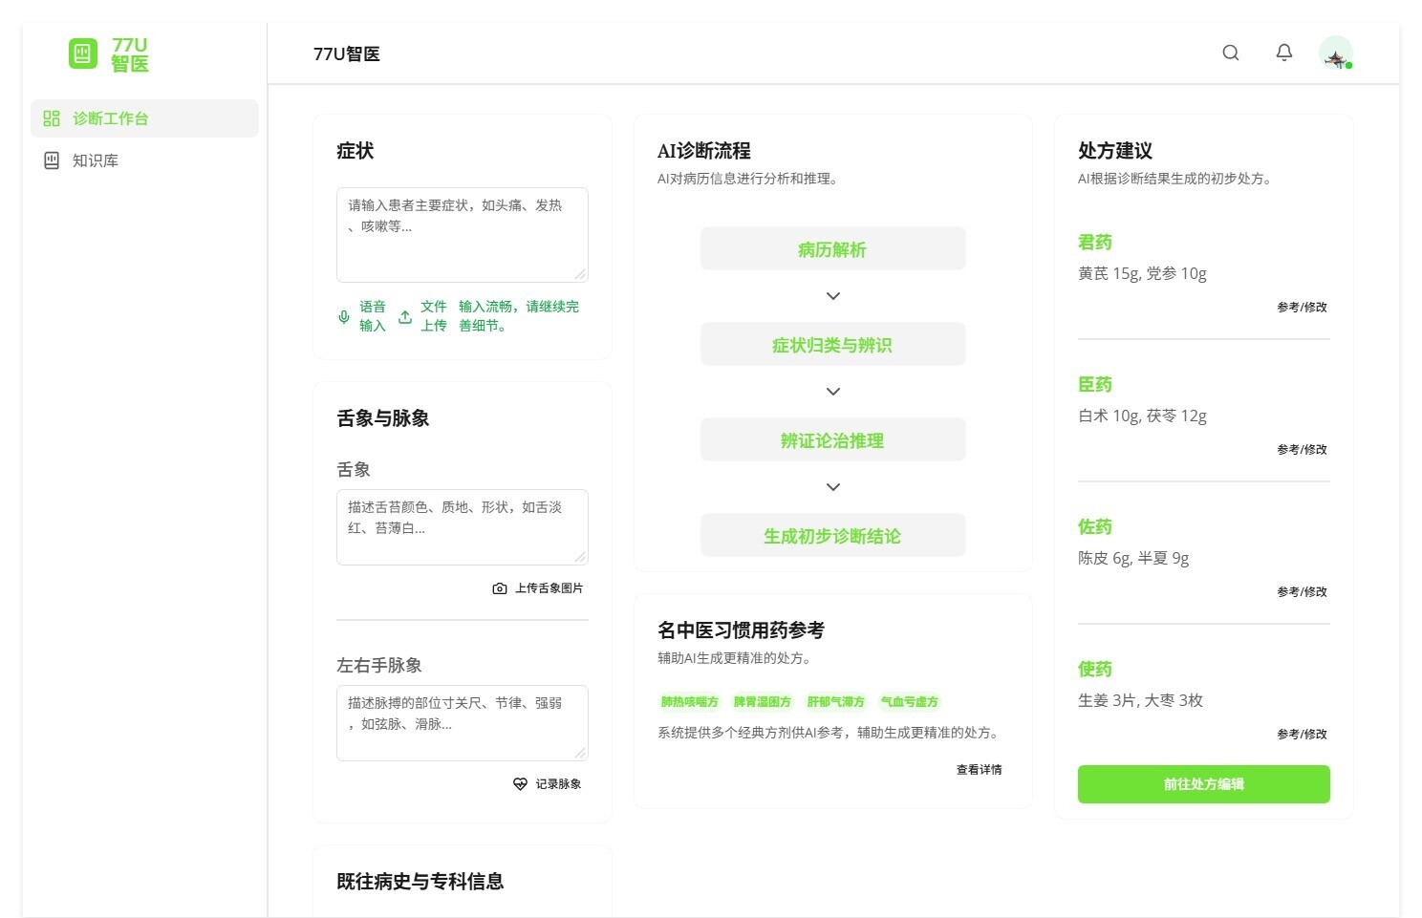
Task: Open the user avatar profile
Action: (1335, 53)
